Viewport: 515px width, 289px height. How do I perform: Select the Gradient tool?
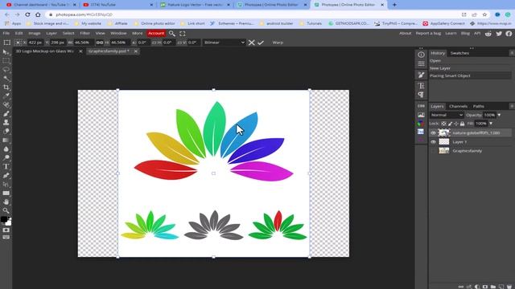click(6, 140)
